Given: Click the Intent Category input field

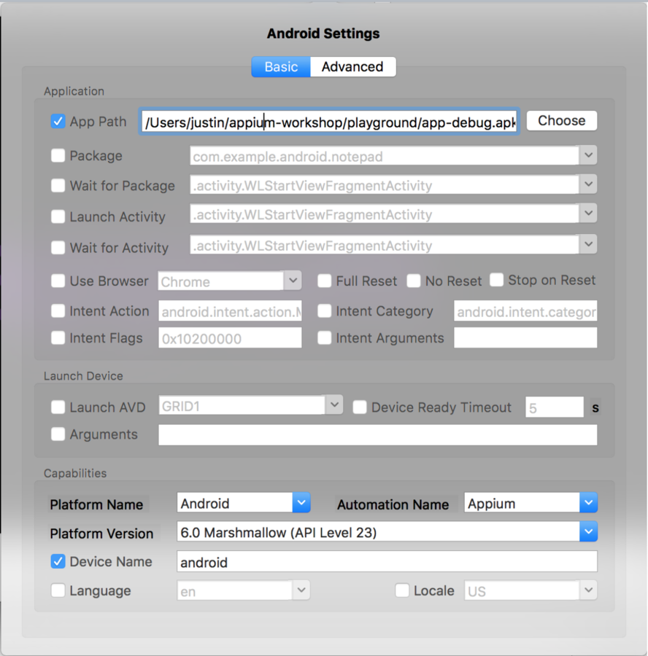Looking at the screenshot, I should pyautogui.click(x=525, y=311).
